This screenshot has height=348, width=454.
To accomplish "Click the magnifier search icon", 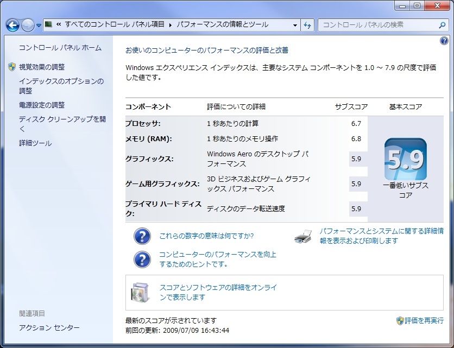I will 442,25.
